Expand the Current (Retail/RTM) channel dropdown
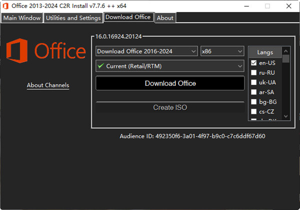The height and width of the screenshot is (210, 300). coord(170,66)
